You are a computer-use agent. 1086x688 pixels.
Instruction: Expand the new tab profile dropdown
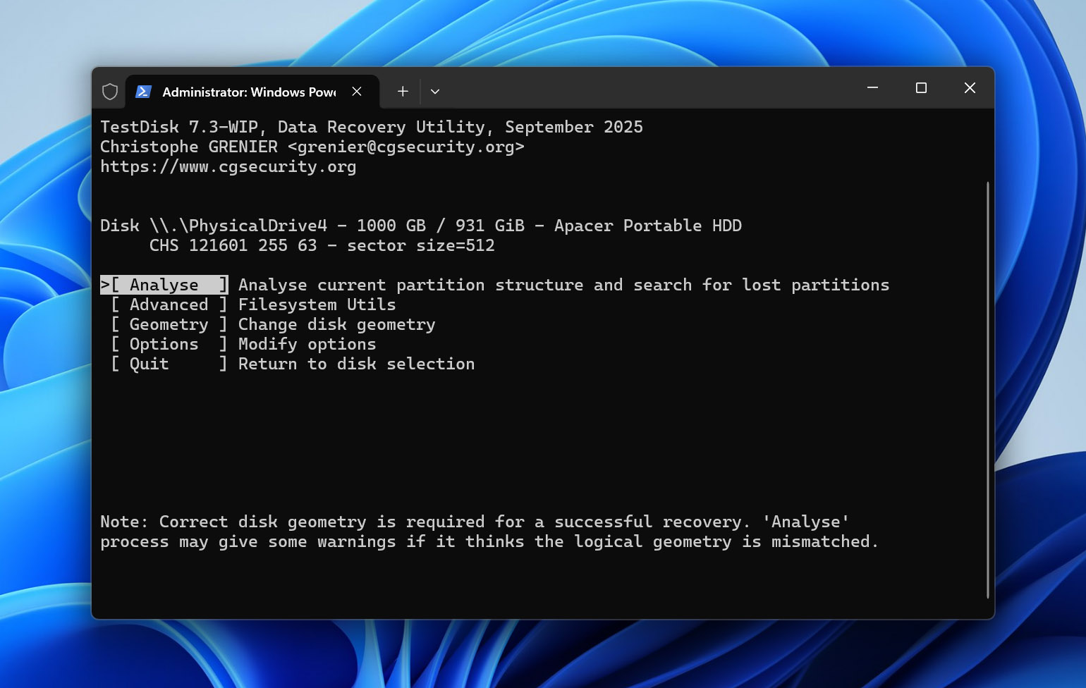(x=435, y=92)
